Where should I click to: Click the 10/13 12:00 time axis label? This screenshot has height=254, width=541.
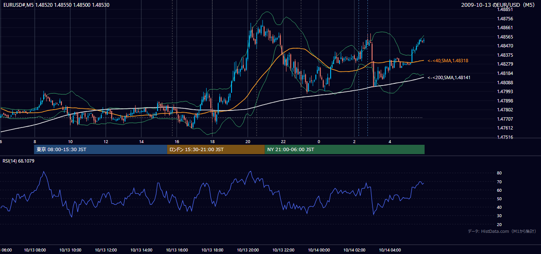106,250
